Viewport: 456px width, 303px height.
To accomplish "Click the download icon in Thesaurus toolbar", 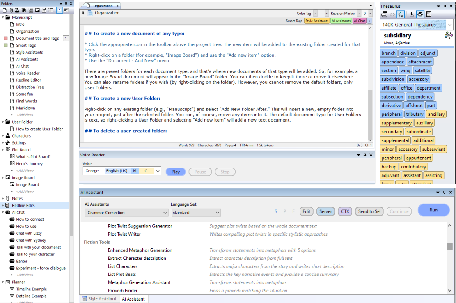I will 412,14.
